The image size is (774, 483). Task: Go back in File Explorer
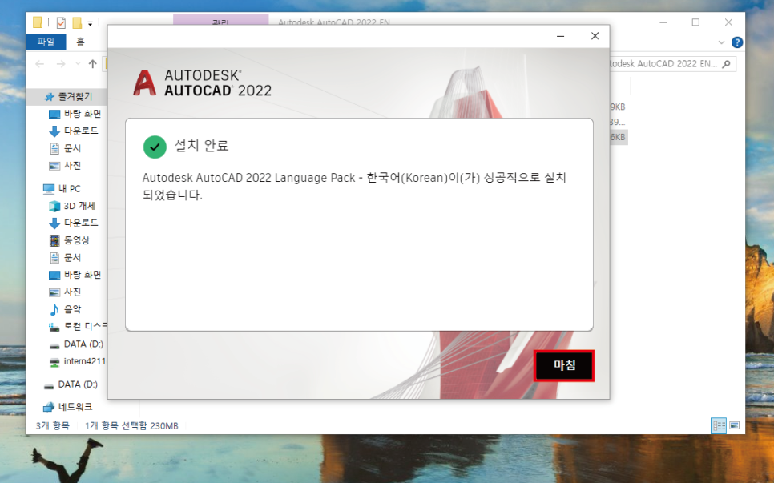40,63
